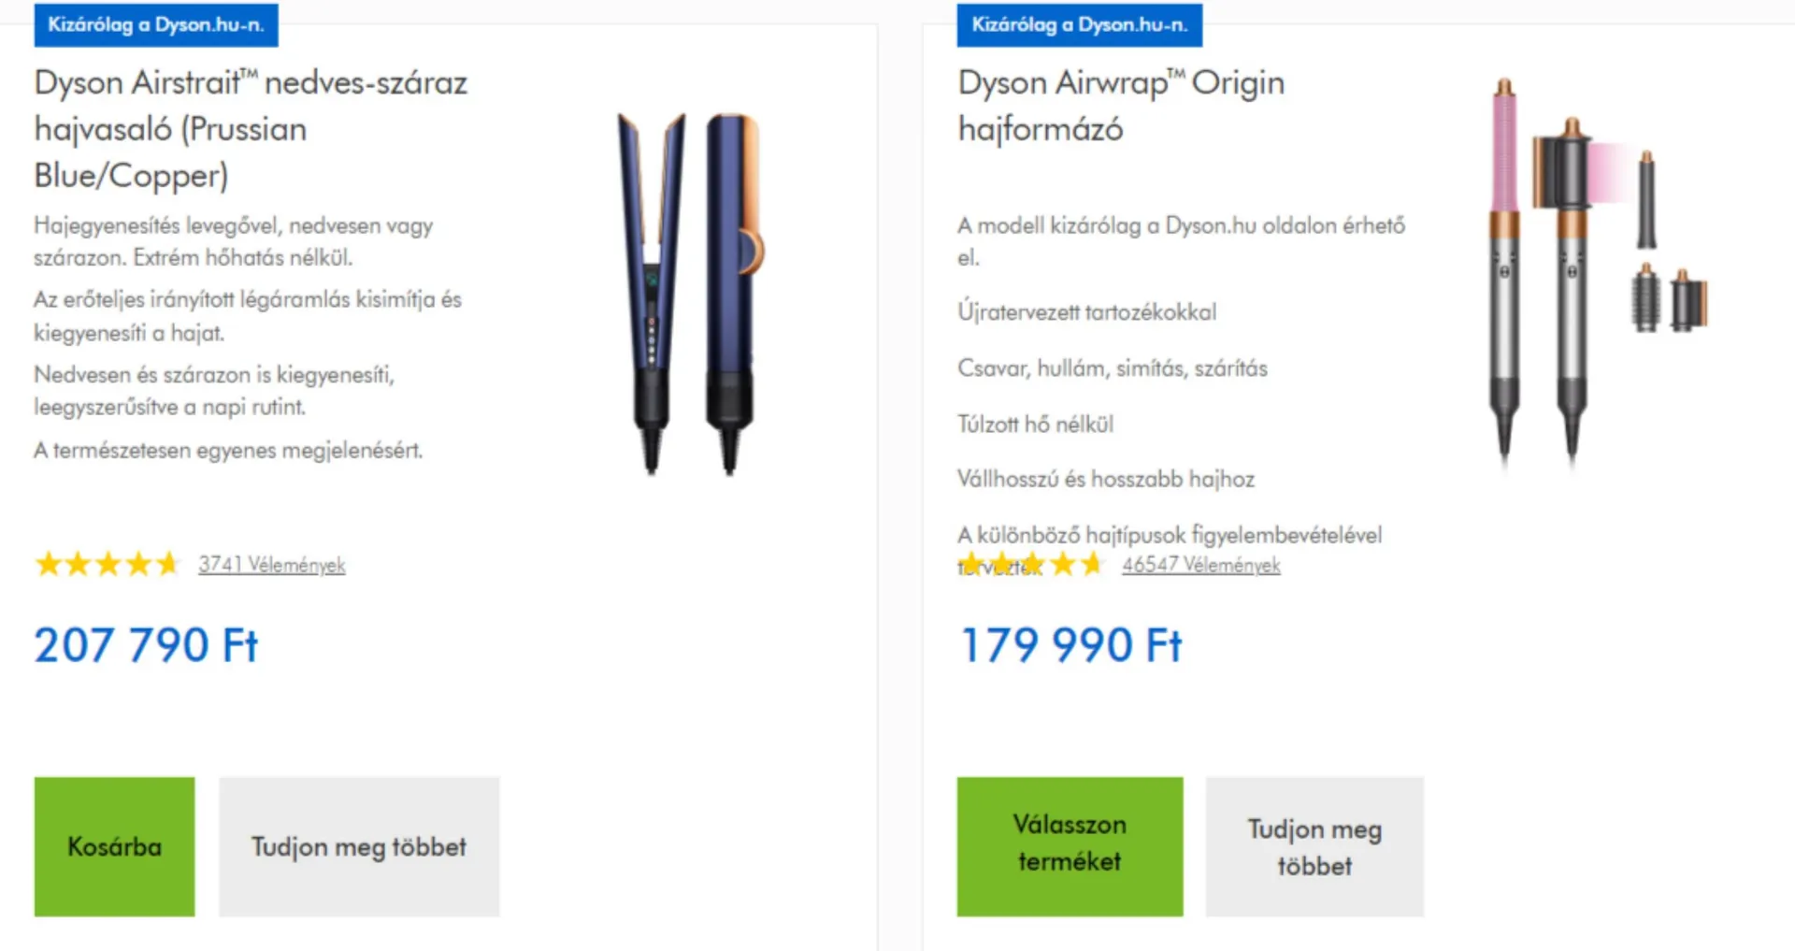Open the Dyson Airwrap Origin hajformázó title
This screenshot has height=951, width=1795.
pyautogui.click(x=1120, y=105)
